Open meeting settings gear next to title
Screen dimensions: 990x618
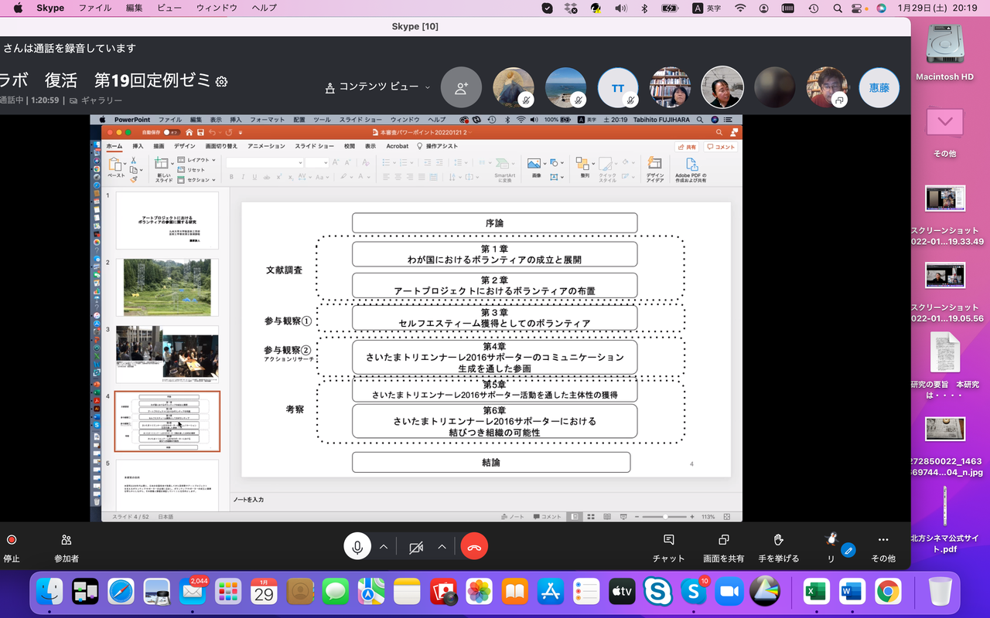222,81
